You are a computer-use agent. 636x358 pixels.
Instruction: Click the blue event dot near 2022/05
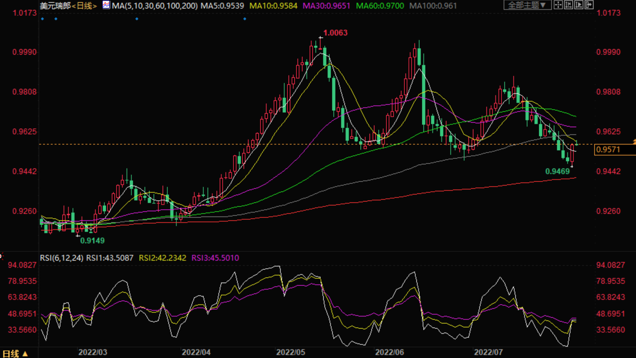point(245,19)
